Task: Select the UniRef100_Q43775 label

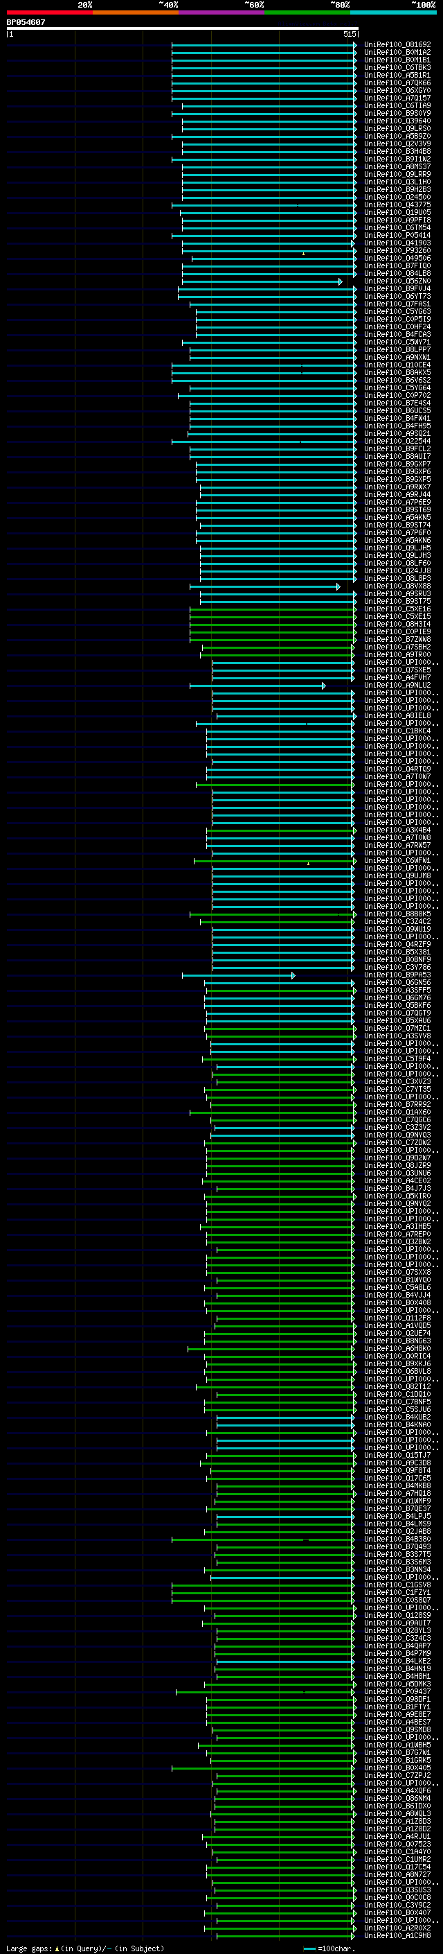Action: [397, 204]
